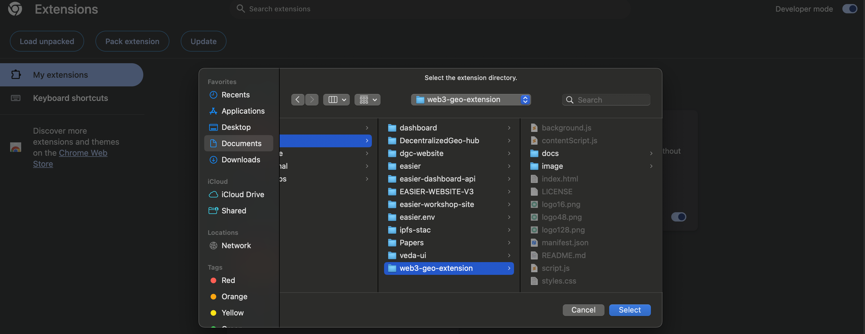Click the Desktop icon in sidebar
The width and height of the screenshot is (865, 334).
pos(213,127)
